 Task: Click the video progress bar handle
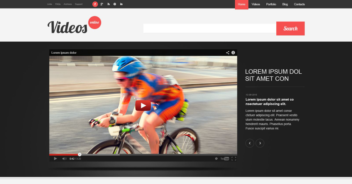79,154
